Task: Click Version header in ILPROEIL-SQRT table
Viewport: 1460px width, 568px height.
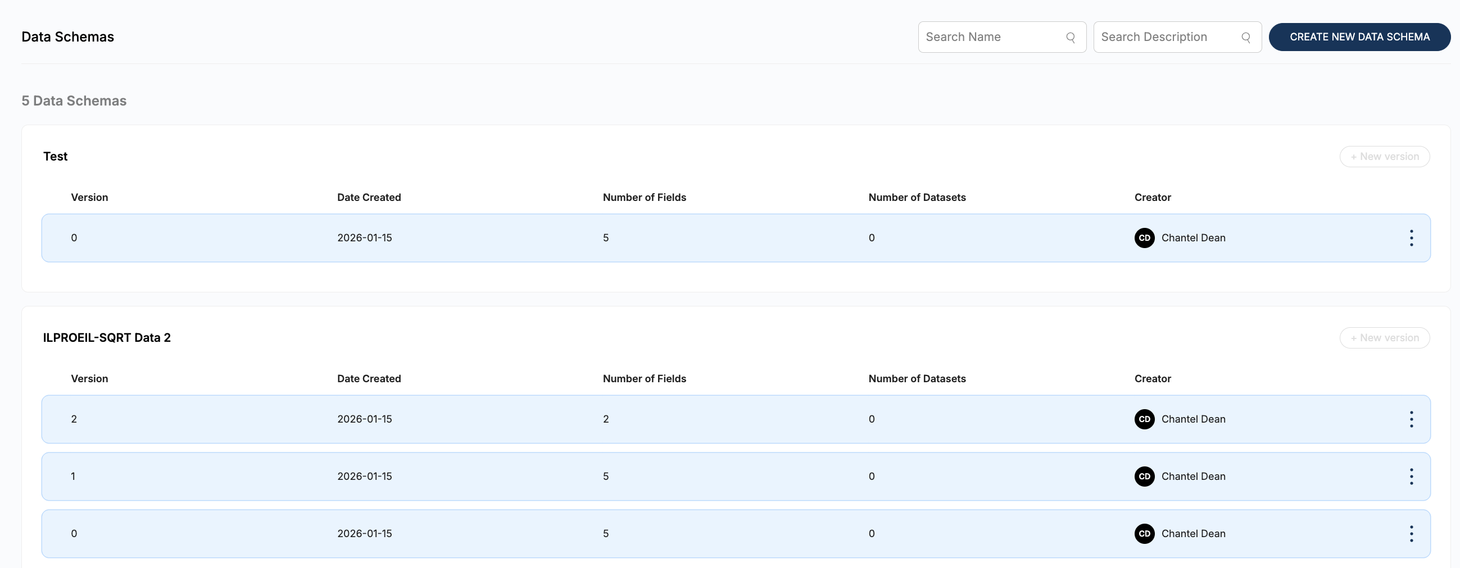Action: click(x=89, y=378)
